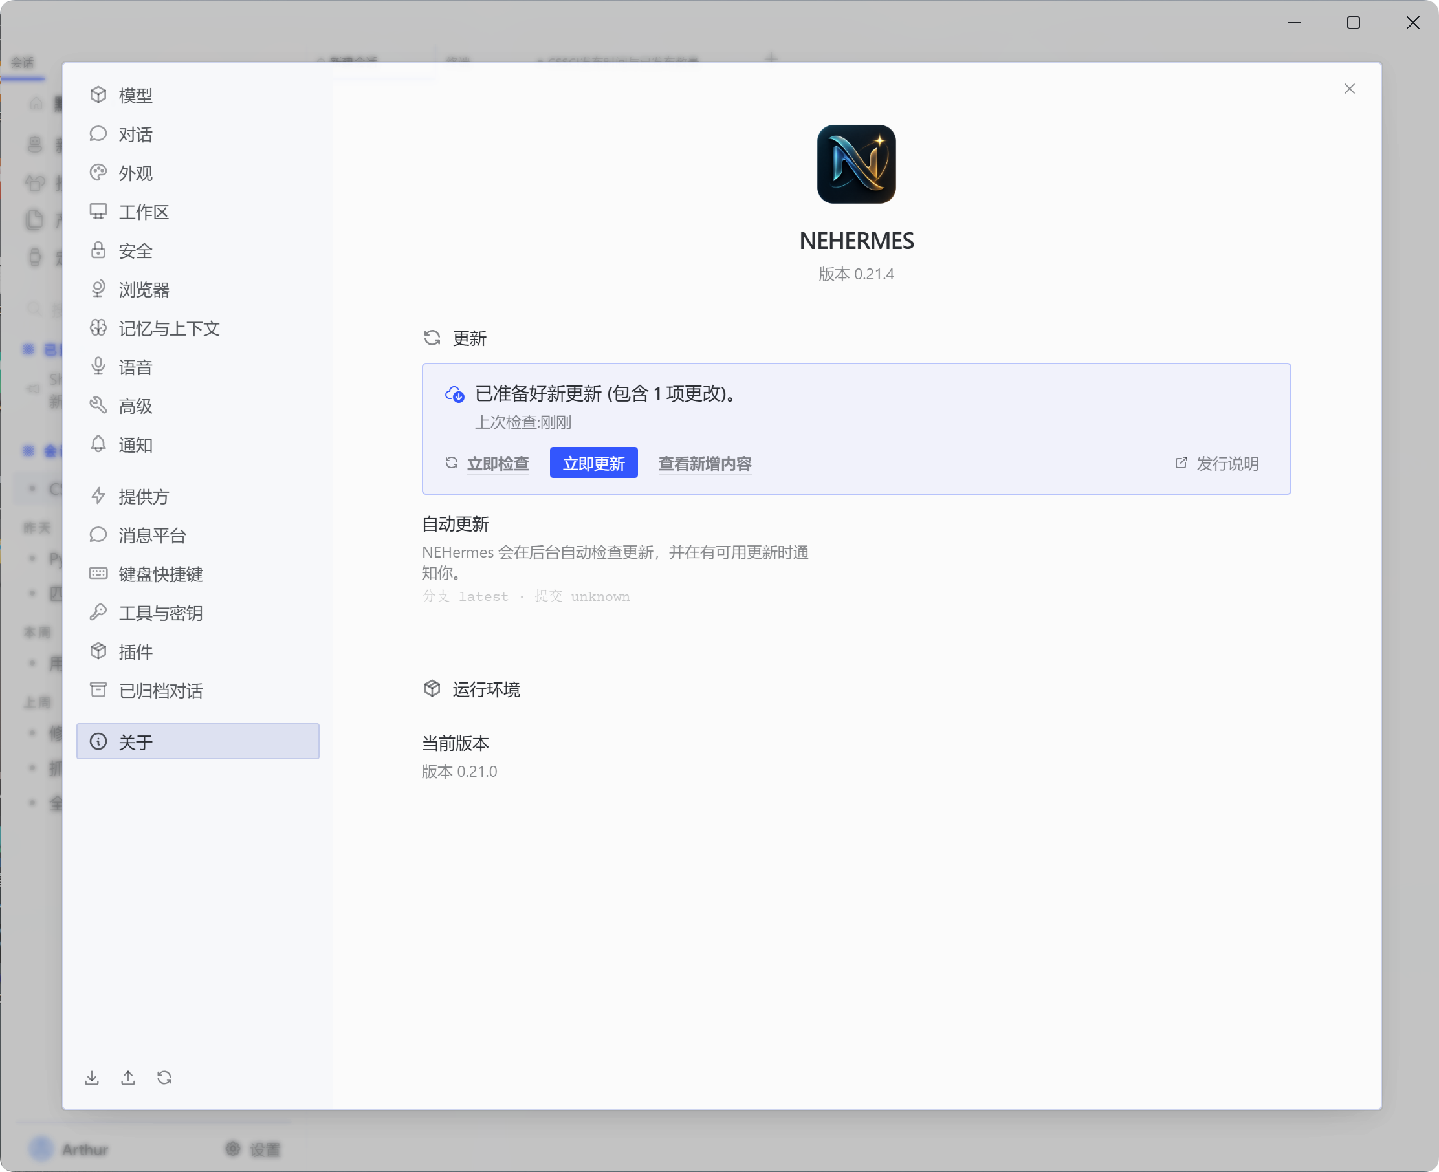
Task: Click the key icon beside 工具与密钥
Action: [98, 613]
